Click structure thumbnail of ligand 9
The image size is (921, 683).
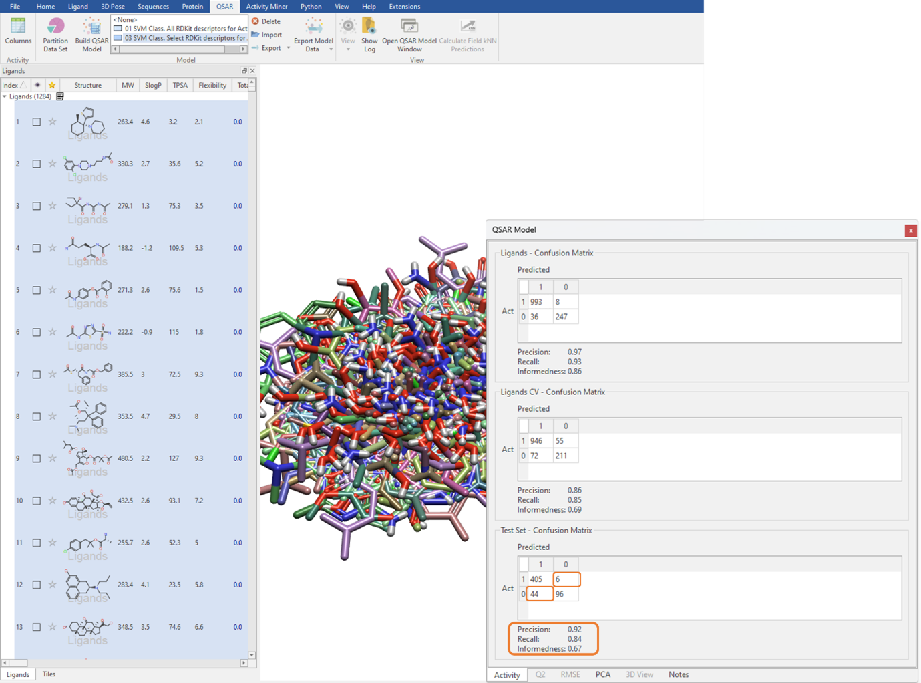[x=87, y=458]
